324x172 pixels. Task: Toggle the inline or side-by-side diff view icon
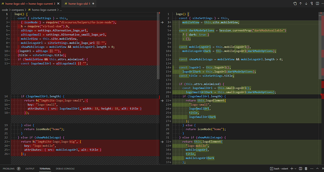click(x=317, y=3)
